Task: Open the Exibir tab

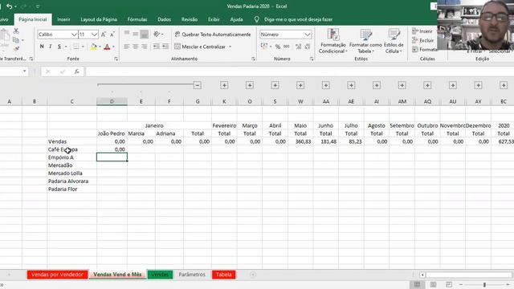Action: 214,19
